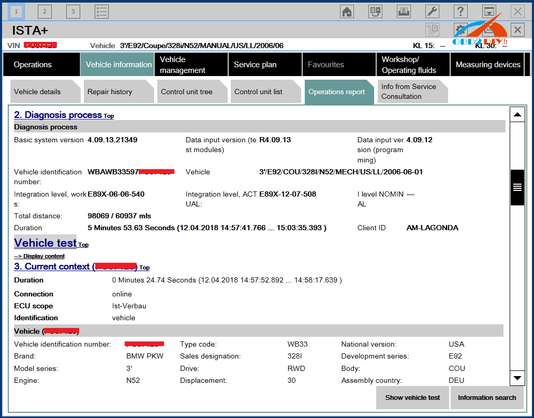Click the Home icon in top toolbar
534x418 pixels.
(347, 11)
